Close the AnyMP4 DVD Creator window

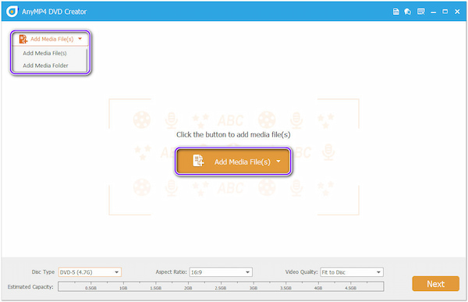457,12
